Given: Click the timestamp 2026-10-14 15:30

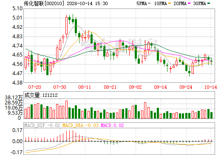Looking at the screenshot, I should 87,3.
